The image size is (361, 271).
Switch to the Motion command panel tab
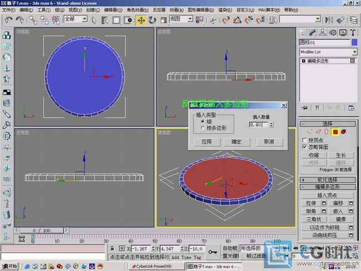pos(333,33)
